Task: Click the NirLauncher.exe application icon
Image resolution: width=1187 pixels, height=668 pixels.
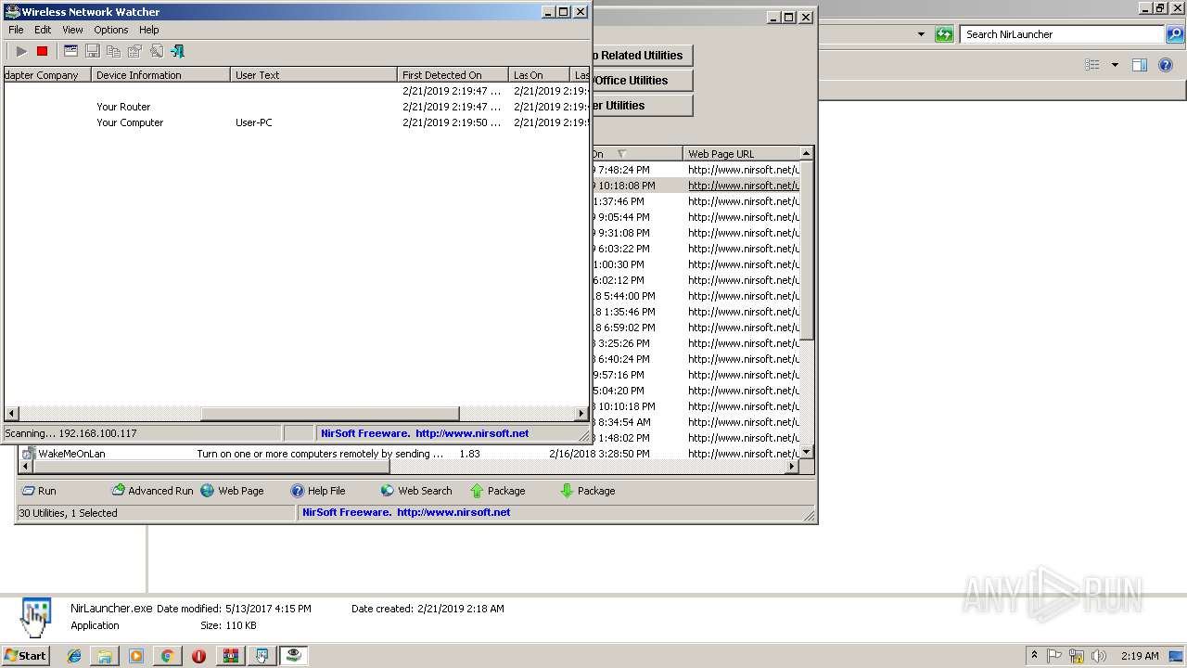Action: coord(35,617)
